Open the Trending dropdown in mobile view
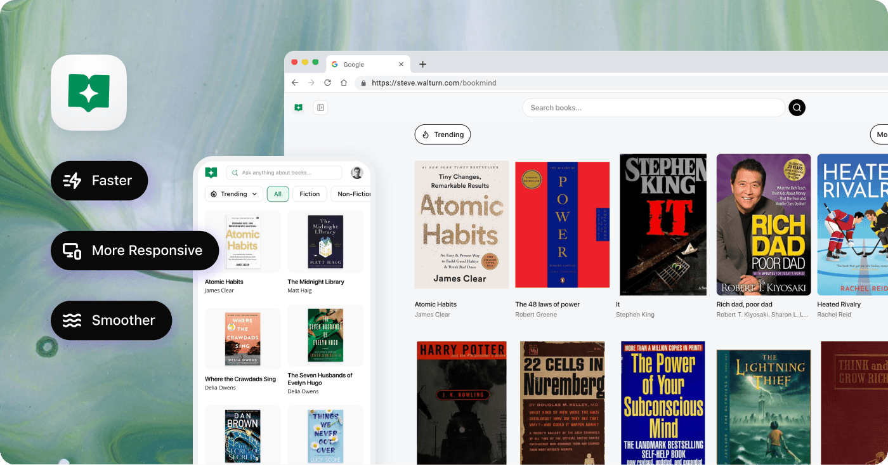 click(x=234, y=194)
